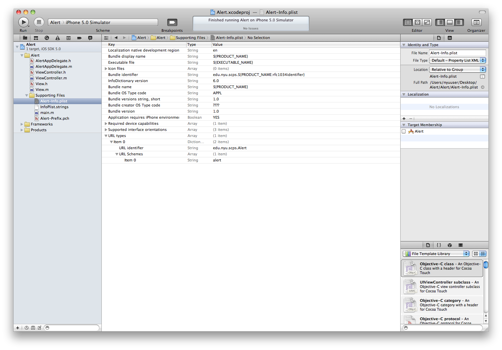Show the Issue navigator
The width and height of the screenshot is (502, 350).
coord(58,38)
